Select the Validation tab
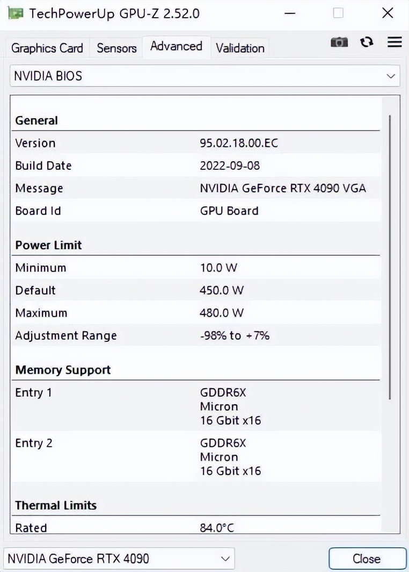Viewport: 409px width, 572px height. pos(239,48)
